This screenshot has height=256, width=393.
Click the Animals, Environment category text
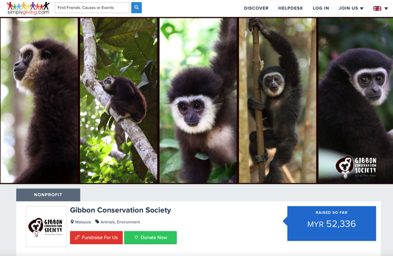click(120, 222)
